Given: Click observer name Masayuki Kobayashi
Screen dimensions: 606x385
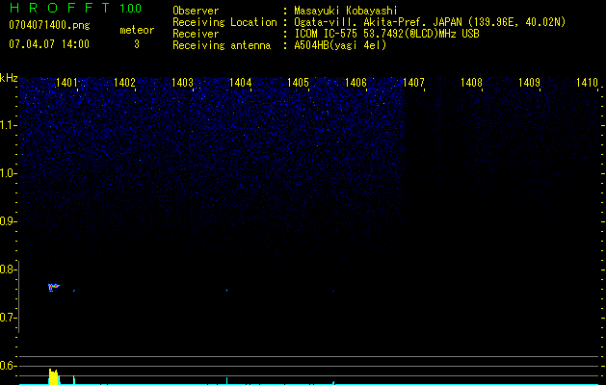Looking at the screenshot, I should click(346, 11).
